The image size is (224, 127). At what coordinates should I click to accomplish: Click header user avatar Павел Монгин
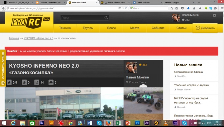[x=176, y=18]
